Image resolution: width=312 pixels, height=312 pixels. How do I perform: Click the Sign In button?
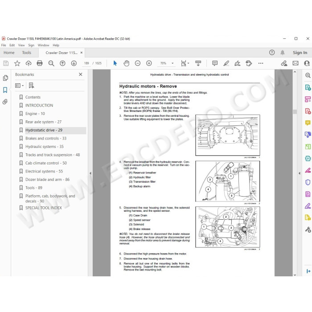click(x=300, y=53)
